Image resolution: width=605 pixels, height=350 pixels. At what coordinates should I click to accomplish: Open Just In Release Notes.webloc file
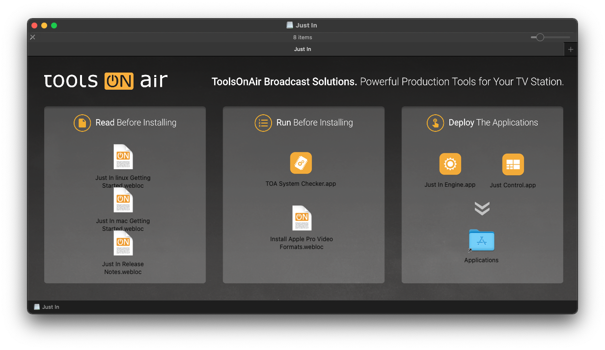click(123, 243)
